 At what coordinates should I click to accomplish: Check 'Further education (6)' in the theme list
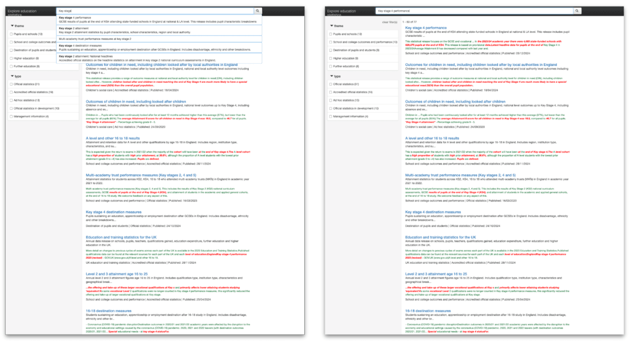tap(10, 67)
